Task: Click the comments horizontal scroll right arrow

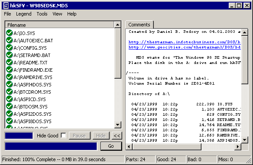Action: (x=238, y=147)
